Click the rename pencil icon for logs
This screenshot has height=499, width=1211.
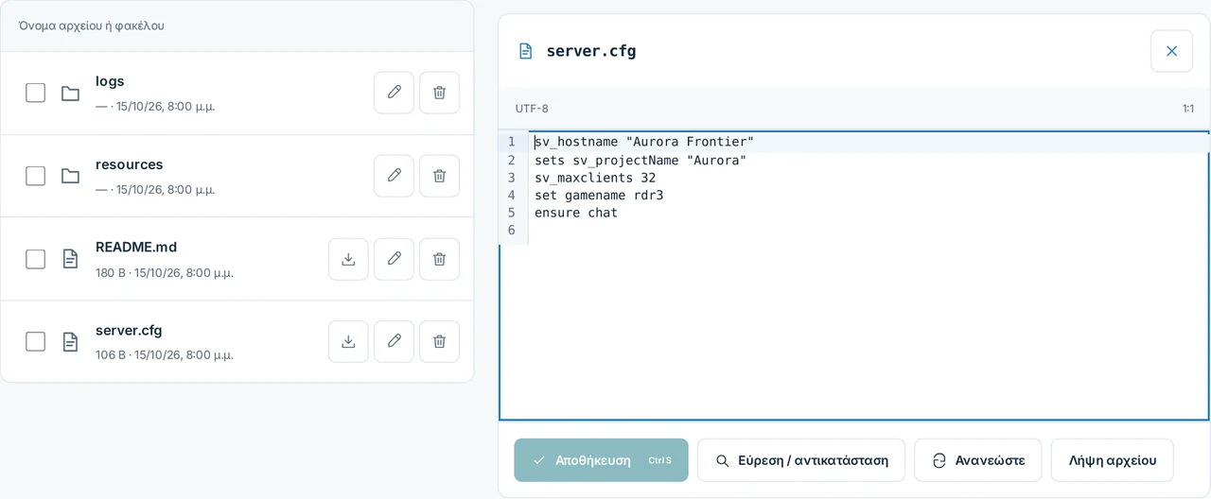pos(394,93)
